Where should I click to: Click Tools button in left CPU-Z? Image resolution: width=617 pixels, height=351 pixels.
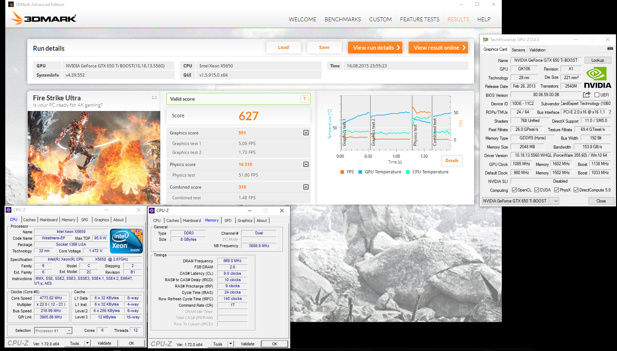[74, 343]
